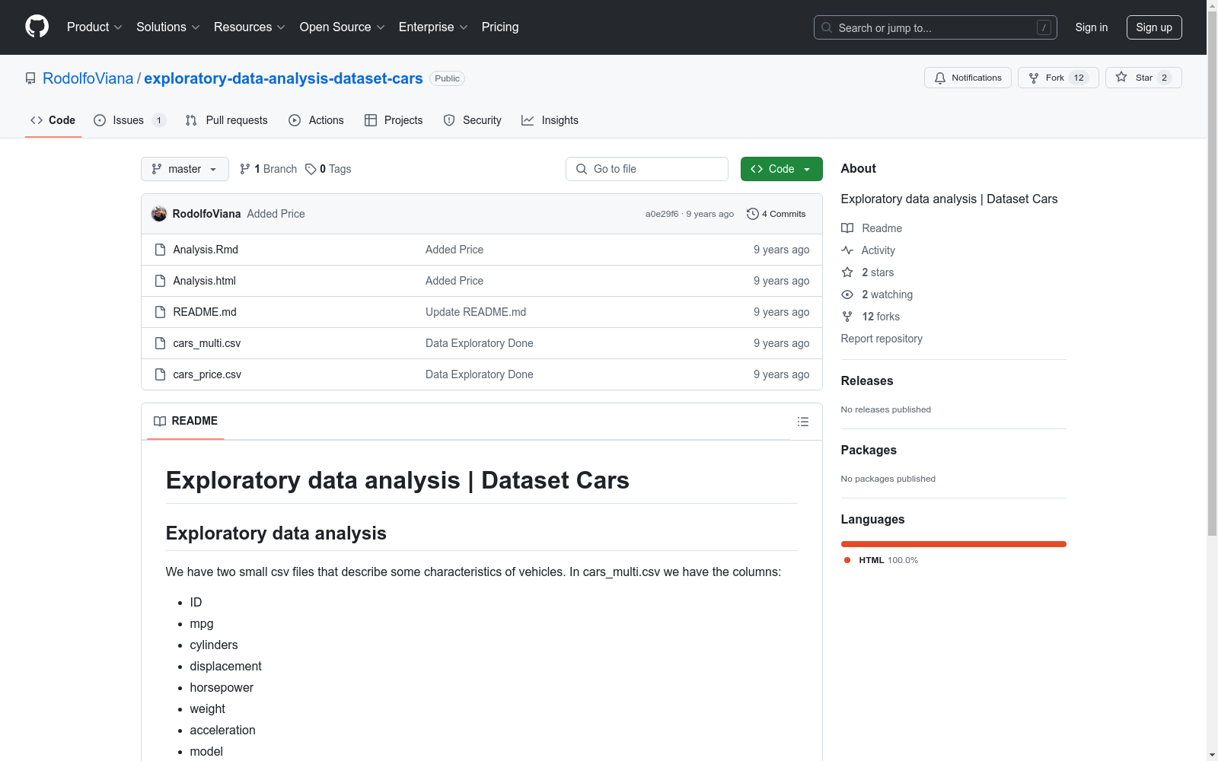Click the eye icon beside 2 watching
Viewport: 1218px width, 761px height.
[847, 295]
